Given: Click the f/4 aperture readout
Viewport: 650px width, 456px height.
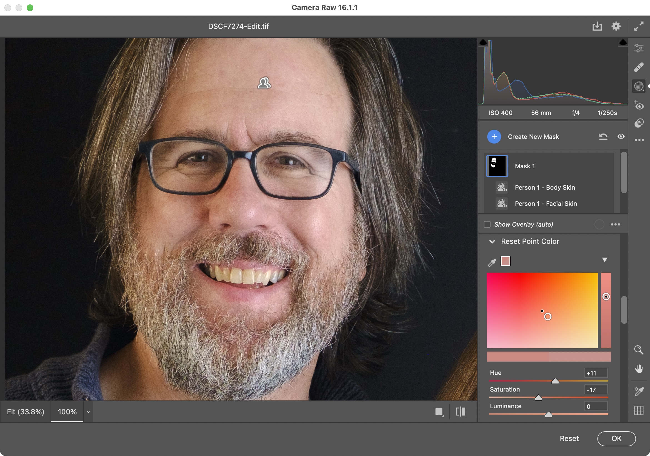Looking at the screenshot, I should tap(576, 113).
